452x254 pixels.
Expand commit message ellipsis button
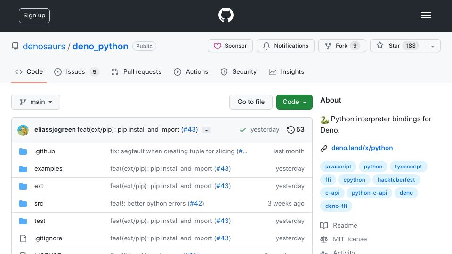206,130
